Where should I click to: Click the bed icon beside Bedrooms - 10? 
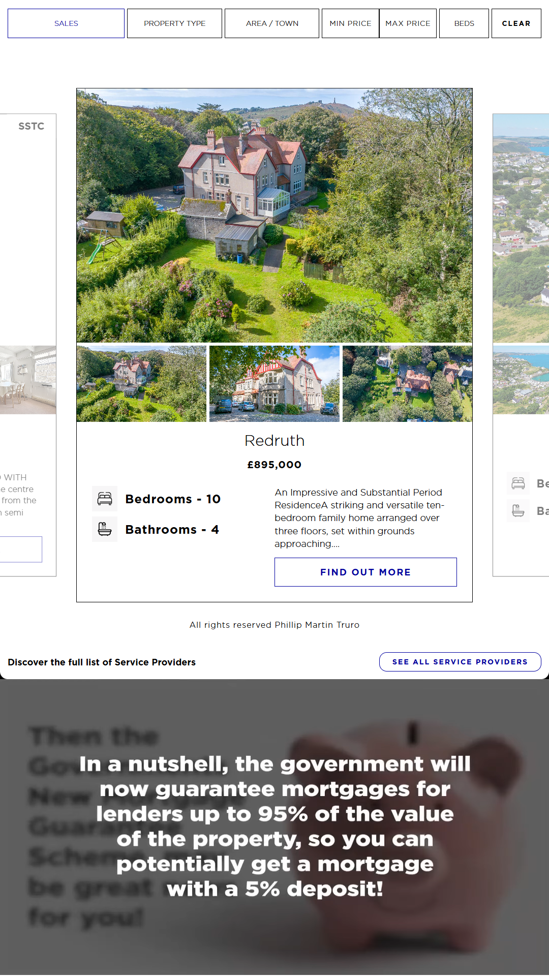click(105, 499)
